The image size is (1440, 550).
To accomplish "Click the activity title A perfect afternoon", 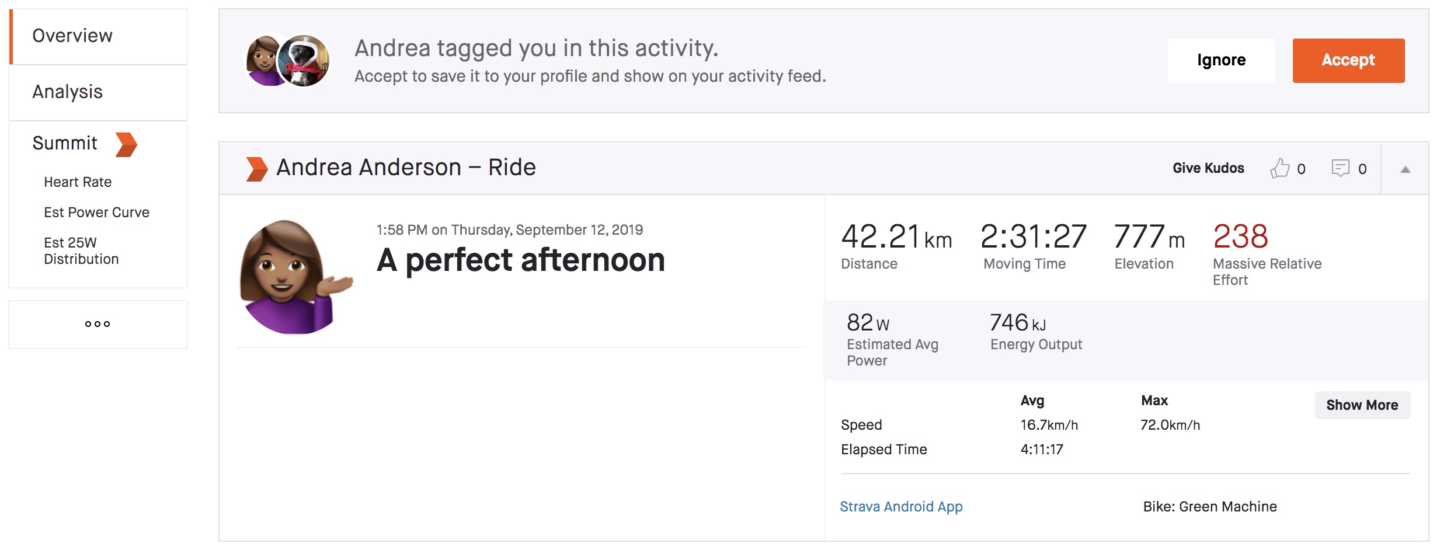I will coord(521,260).
